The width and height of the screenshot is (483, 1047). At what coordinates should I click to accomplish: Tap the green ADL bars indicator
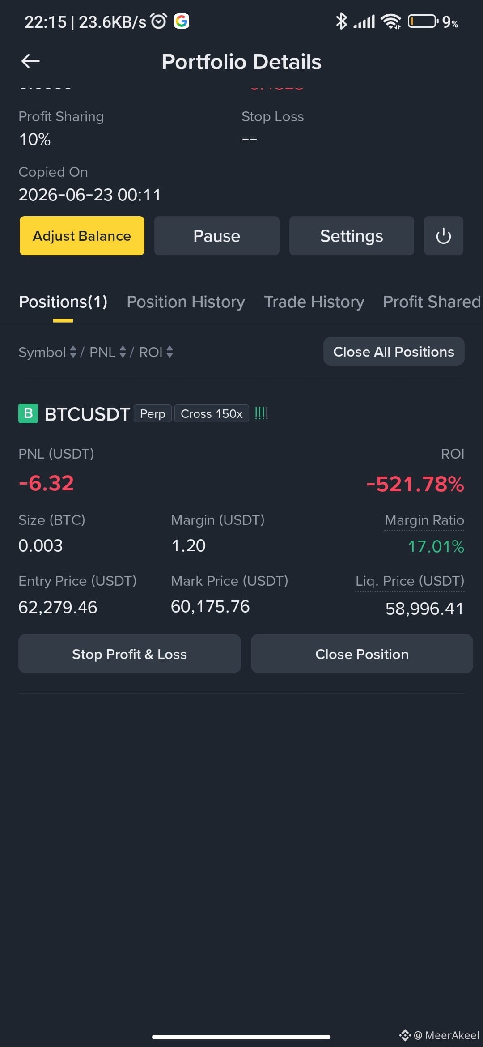tap(261, 413)
